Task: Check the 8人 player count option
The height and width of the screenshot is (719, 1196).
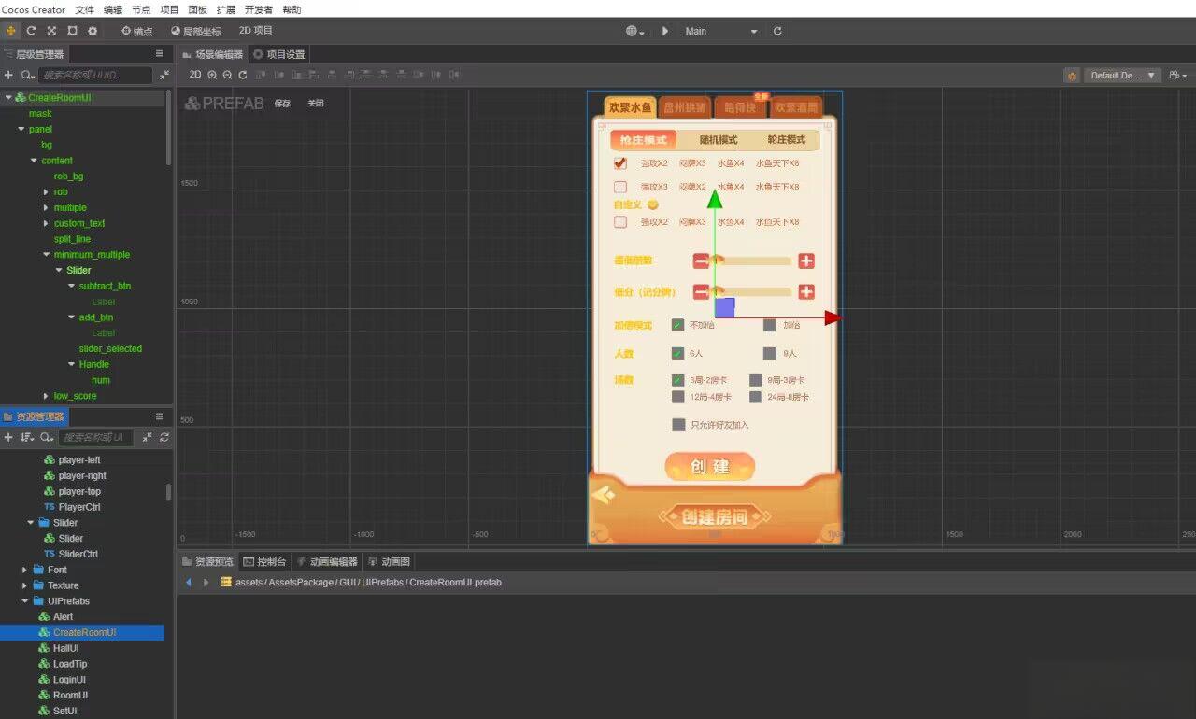Action: click(x=769, y=353)
